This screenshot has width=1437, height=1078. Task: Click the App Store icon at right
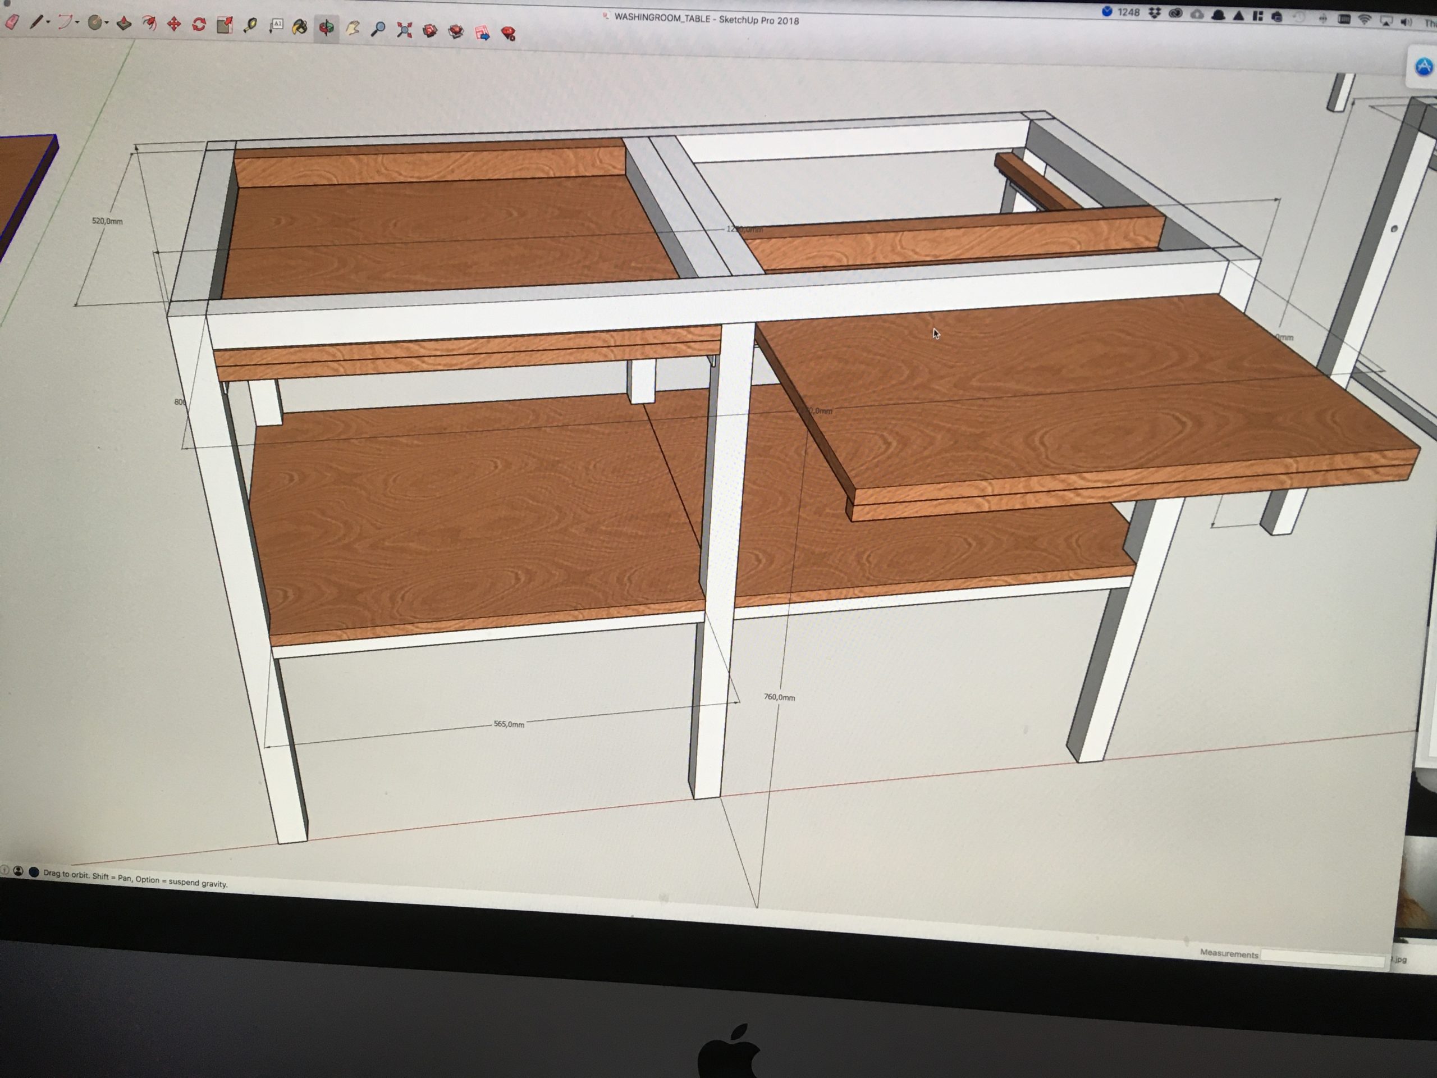[x=1424, y=66]
